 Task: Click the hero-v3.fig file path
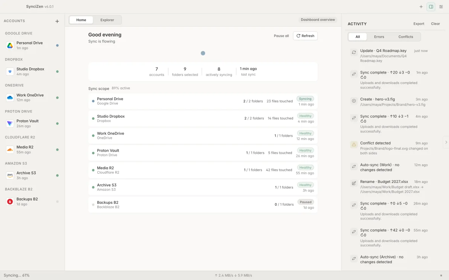click(393, 105)
